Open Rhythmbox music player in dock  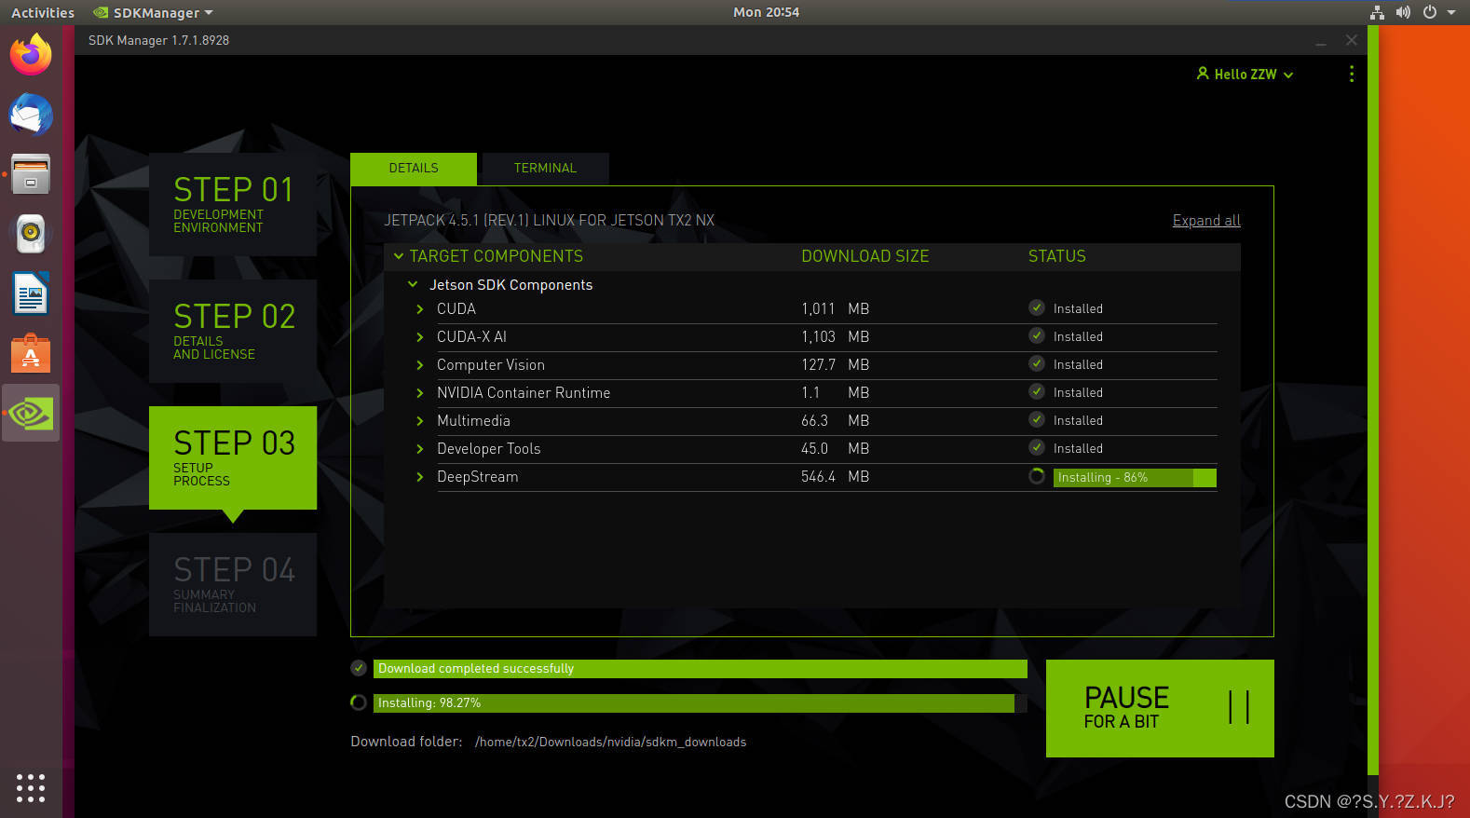pyautogui.click(x=31, y=234)
